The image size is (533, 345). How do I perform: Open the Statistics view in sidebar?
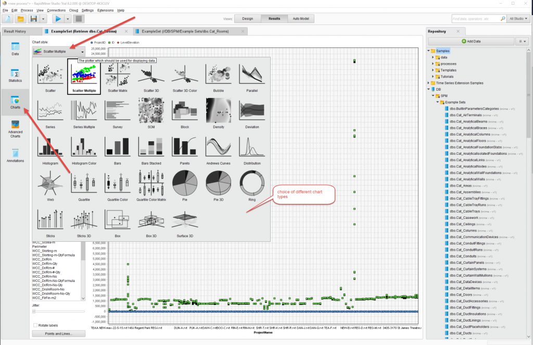(x=15, y=76)
